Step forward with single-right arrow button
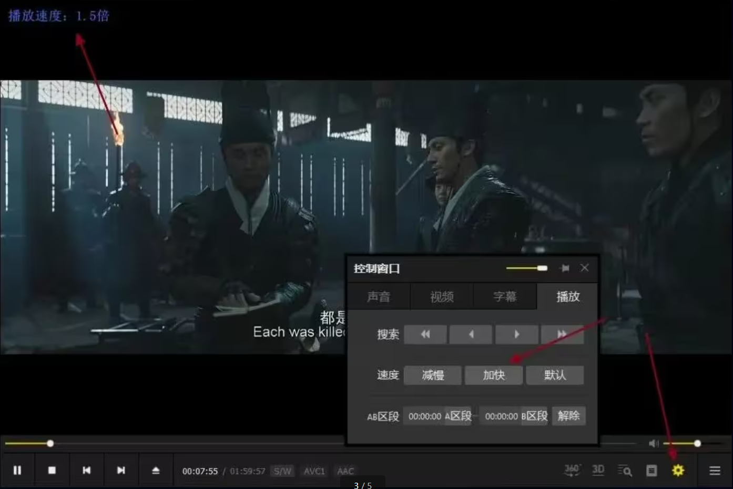Viewport: 733px width, 489px height. point(517,334)
